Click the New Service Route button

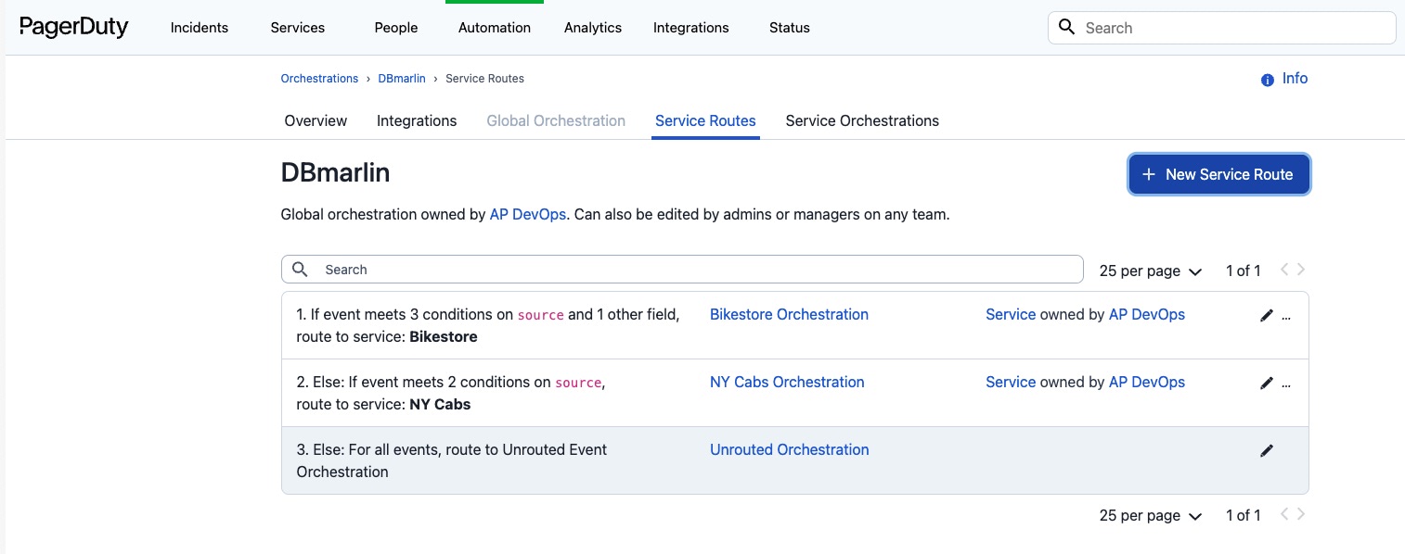click(1218, 174)
